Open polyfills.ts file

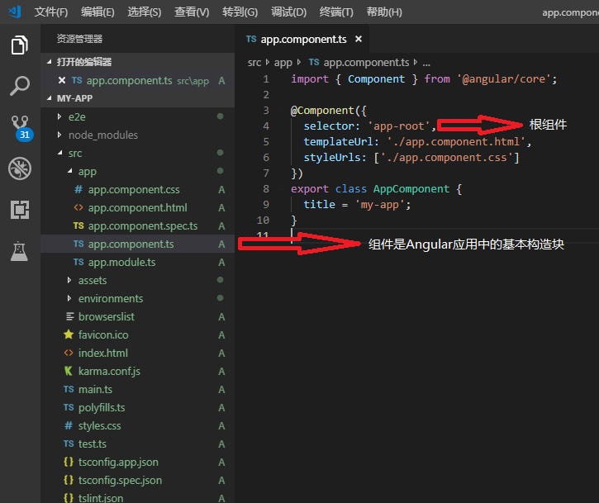pos(137,407)
